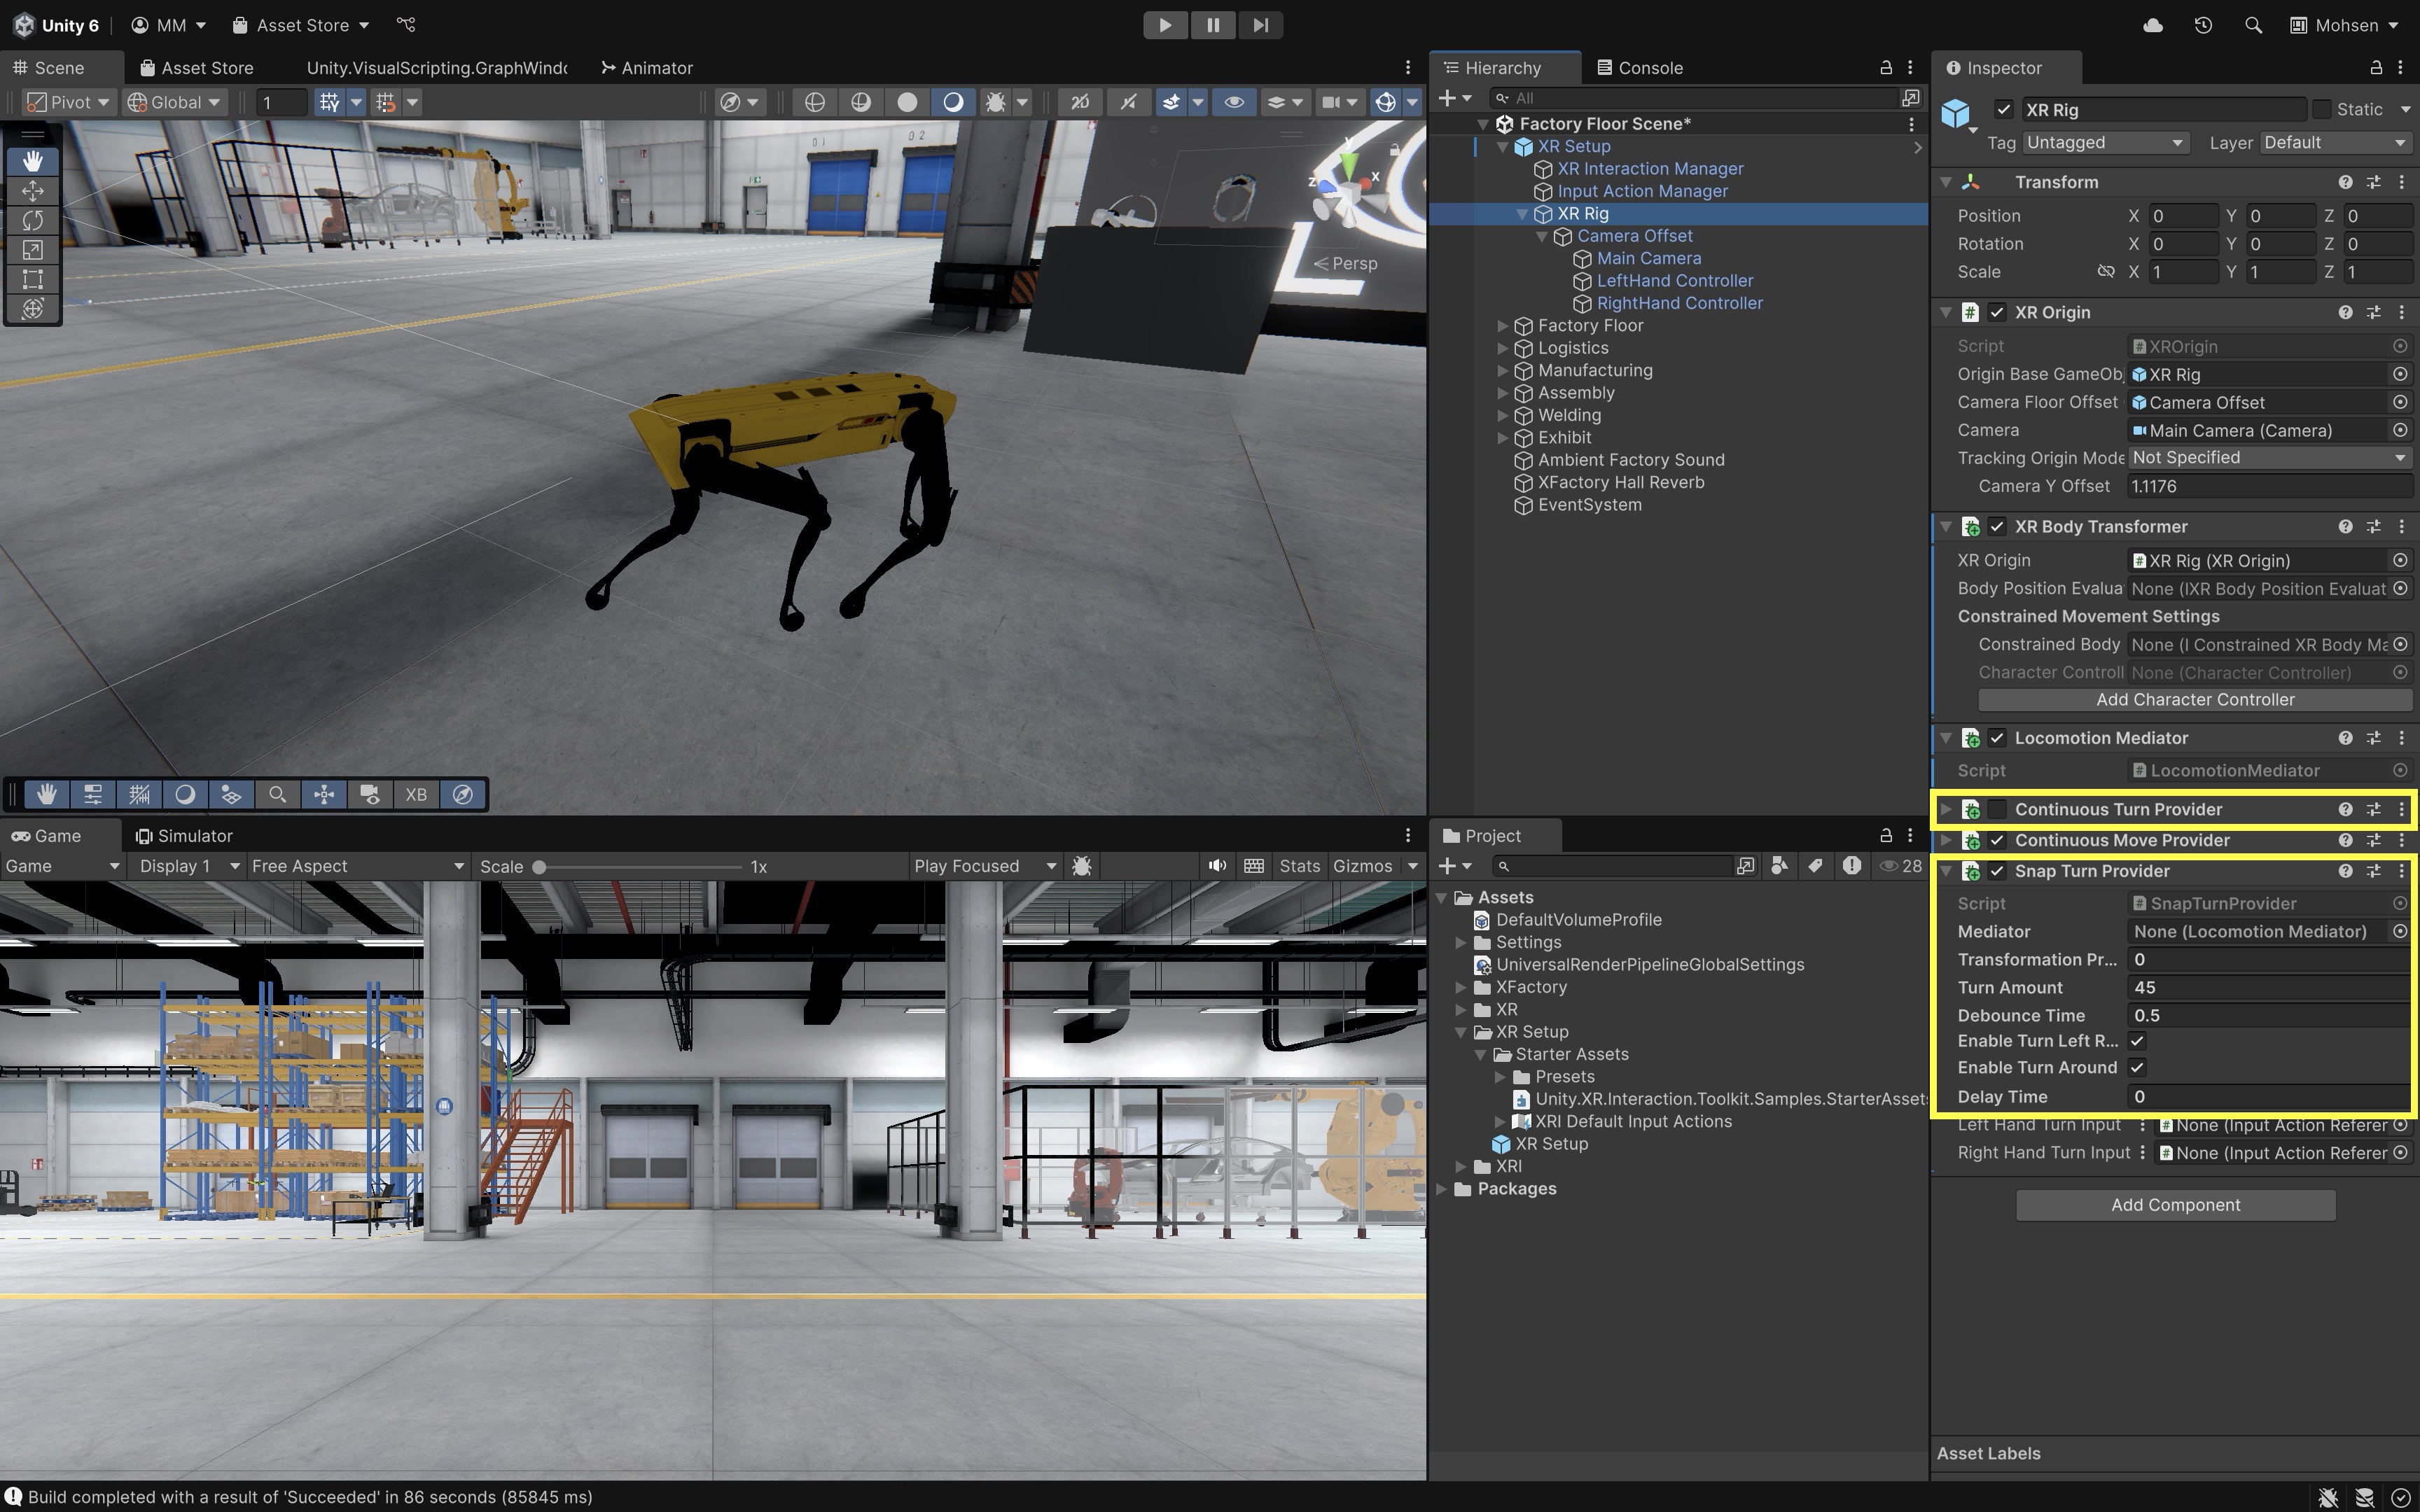
Task: Select the Hand view tool in Scene
Action: coord(33,161)
